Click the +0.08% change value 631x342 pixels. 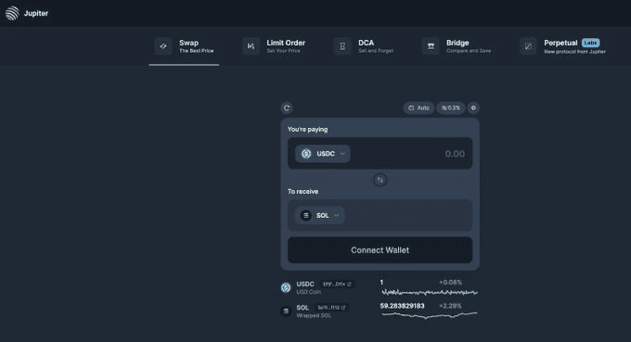click(450, 282)
